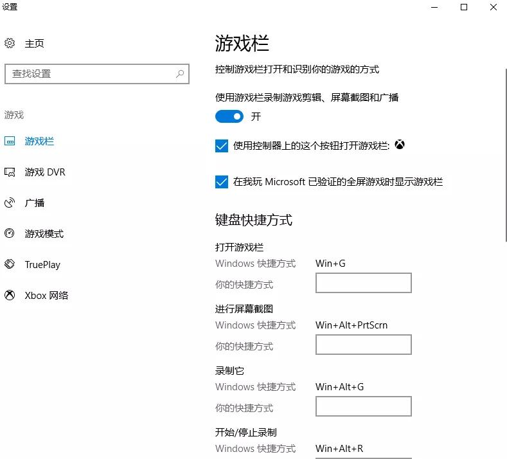Click the vertical scrollbar on the right edge
507x459 pixels.
coord(505,155)
